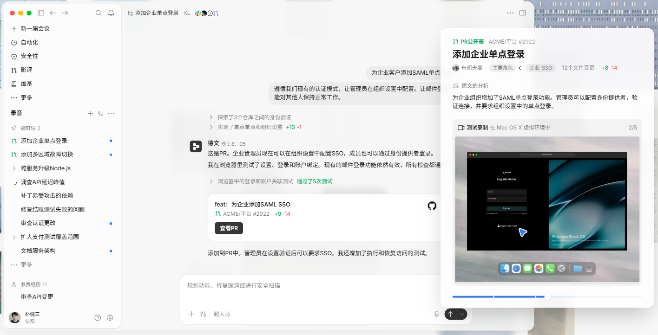Click author 布胡夫曼 in PR panel
Image resolution: width=658 pixels, height=335 pixels.
point(467,68)
